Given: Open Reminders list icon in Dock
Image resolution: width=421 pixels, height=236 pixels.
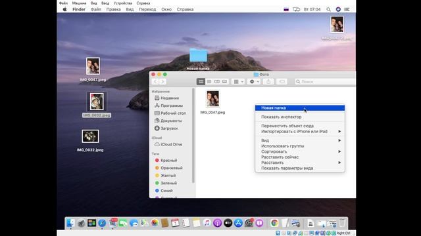Looking at the screenshot, I should [186, 223].
